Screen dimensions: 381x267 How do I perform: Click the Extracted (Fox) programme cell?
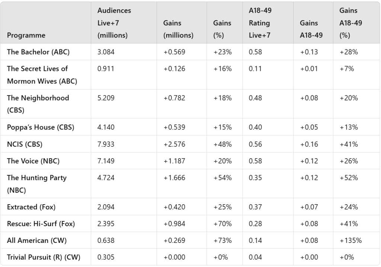coord(31,207)
